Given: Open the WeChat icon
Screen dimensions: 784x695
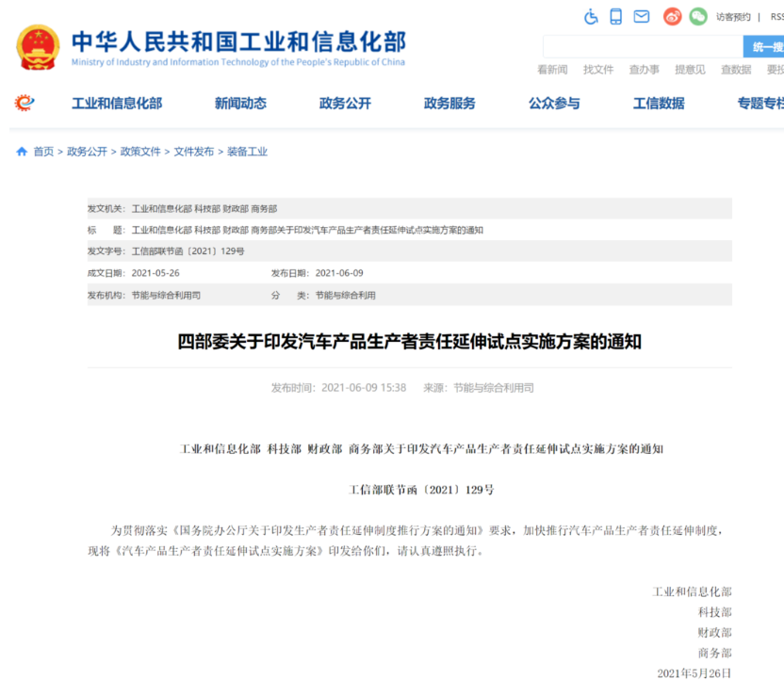Looking at the screenshot, I should coord(698,17).
